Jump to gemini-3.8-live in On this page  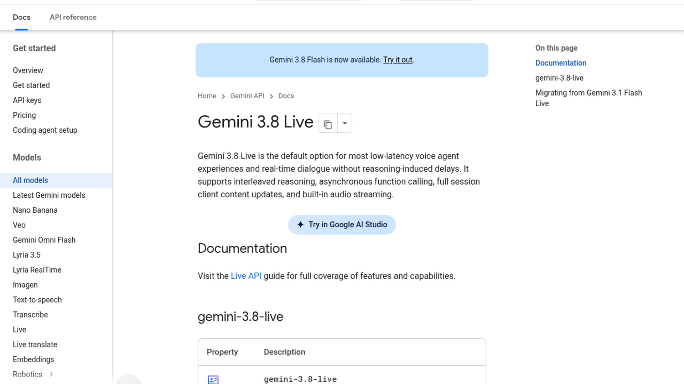(559, 78)
